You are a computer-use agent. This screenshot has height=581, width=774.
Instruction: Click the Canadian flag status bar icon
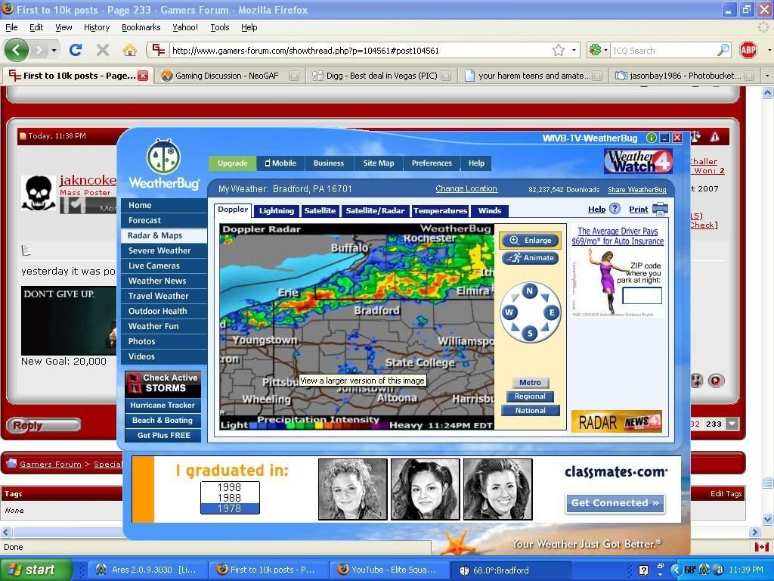tap(761, 547)
